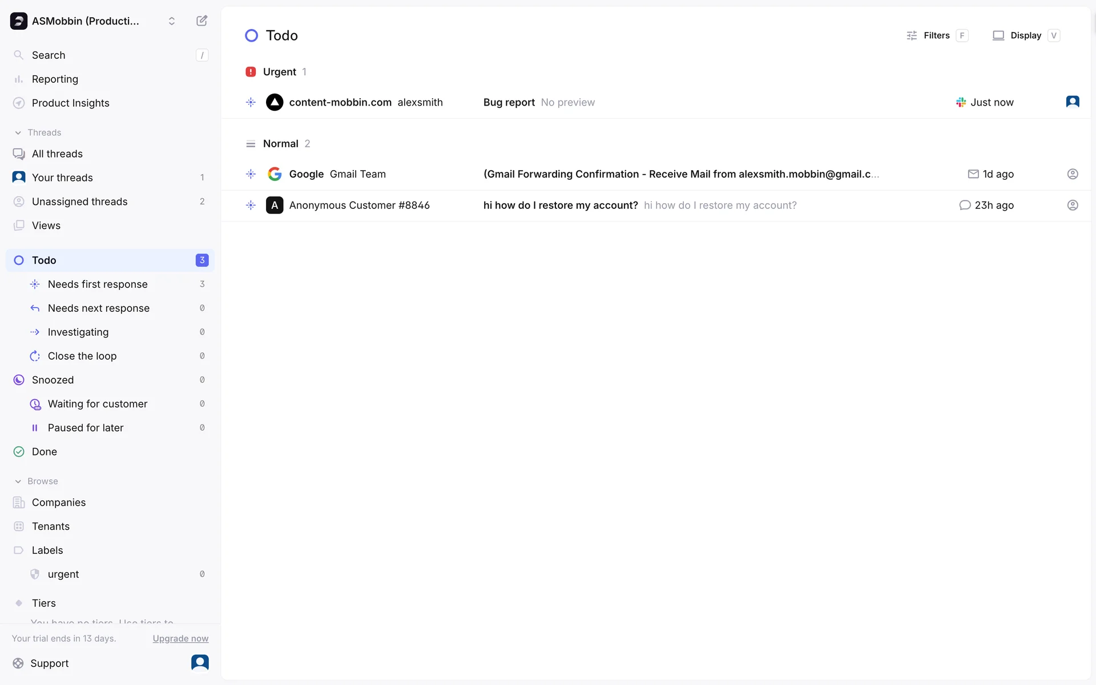This screenshot has height=685, width=1096.
Task: Open Reporting from the sidebar
Action: 55,79
